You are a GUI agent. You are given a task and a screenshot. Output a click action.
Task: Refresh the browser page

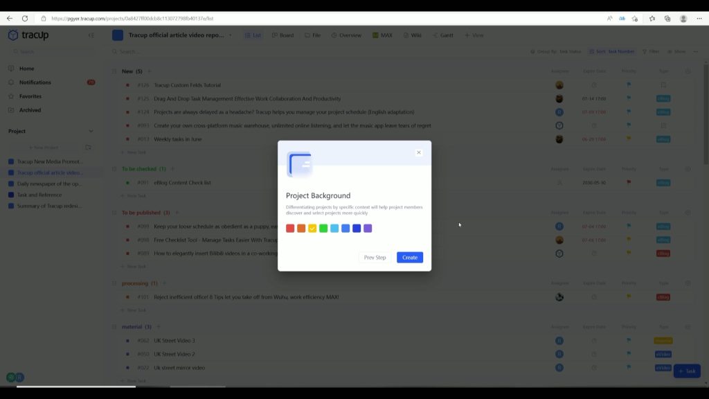25,19
